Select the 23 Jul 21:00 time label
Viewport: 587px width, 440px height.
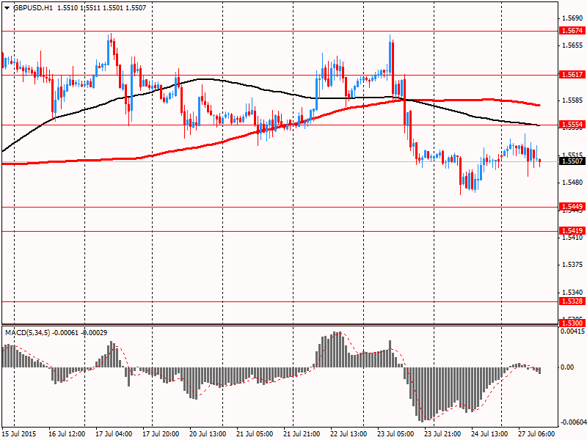point(442,433)
